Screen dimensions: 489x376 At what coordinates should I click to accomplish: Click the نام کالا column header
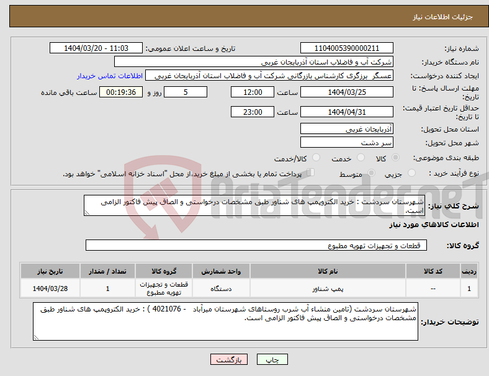328,271
